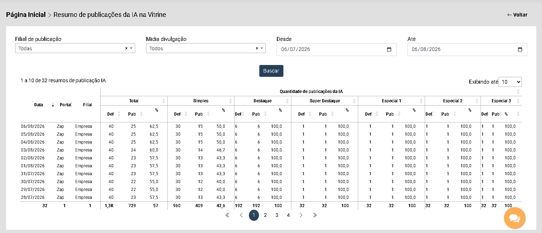Clear the Filial de publicação selection

point(126,48)
